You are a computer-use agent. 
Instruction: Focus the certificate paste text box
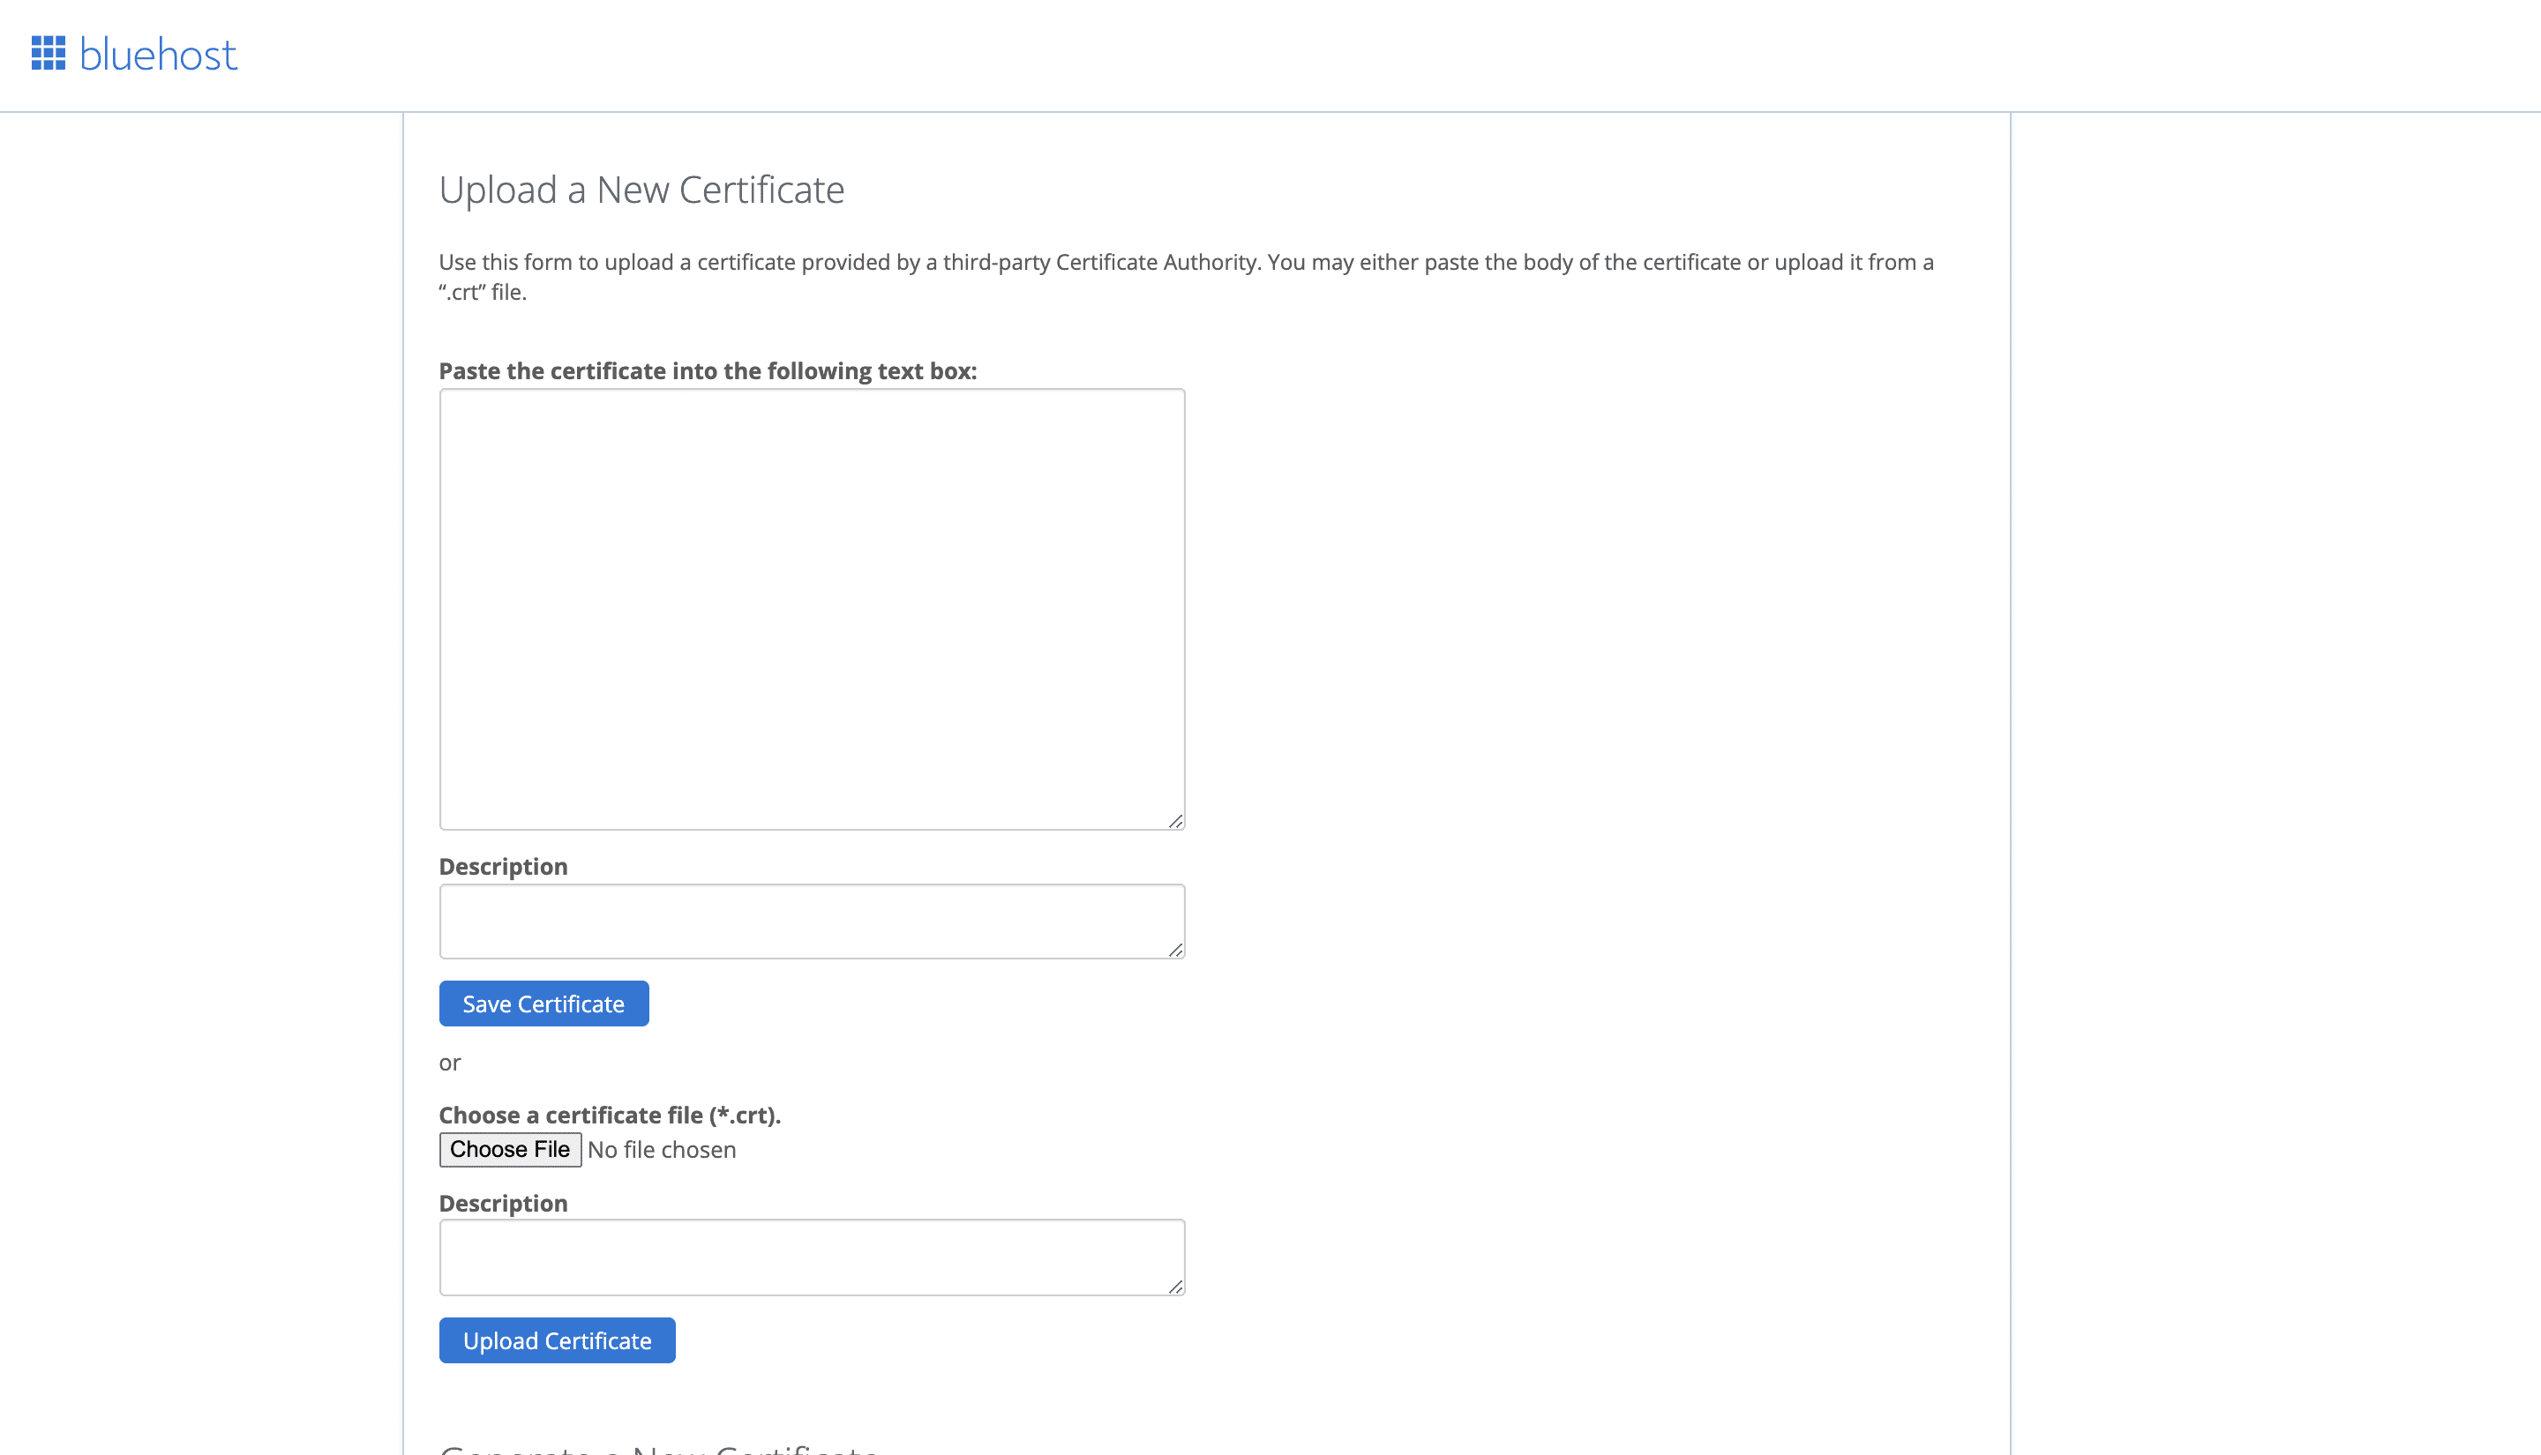click(x=811, y=608)
